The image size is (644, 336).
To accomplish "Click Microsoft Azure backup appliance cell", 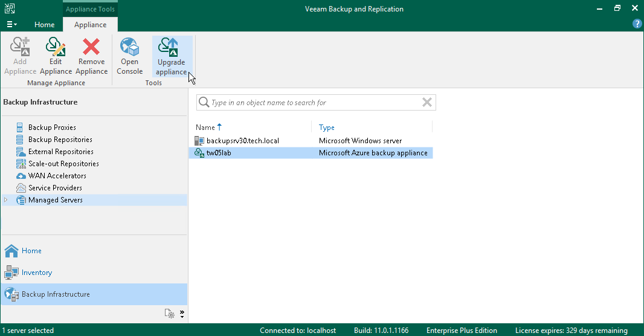I will click(373, 153).
